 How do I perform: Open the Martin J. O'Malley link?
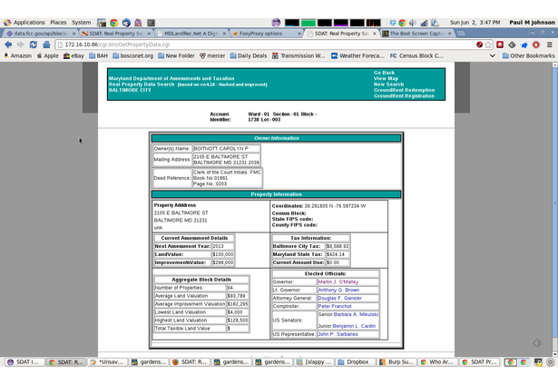tap(338, 281)
